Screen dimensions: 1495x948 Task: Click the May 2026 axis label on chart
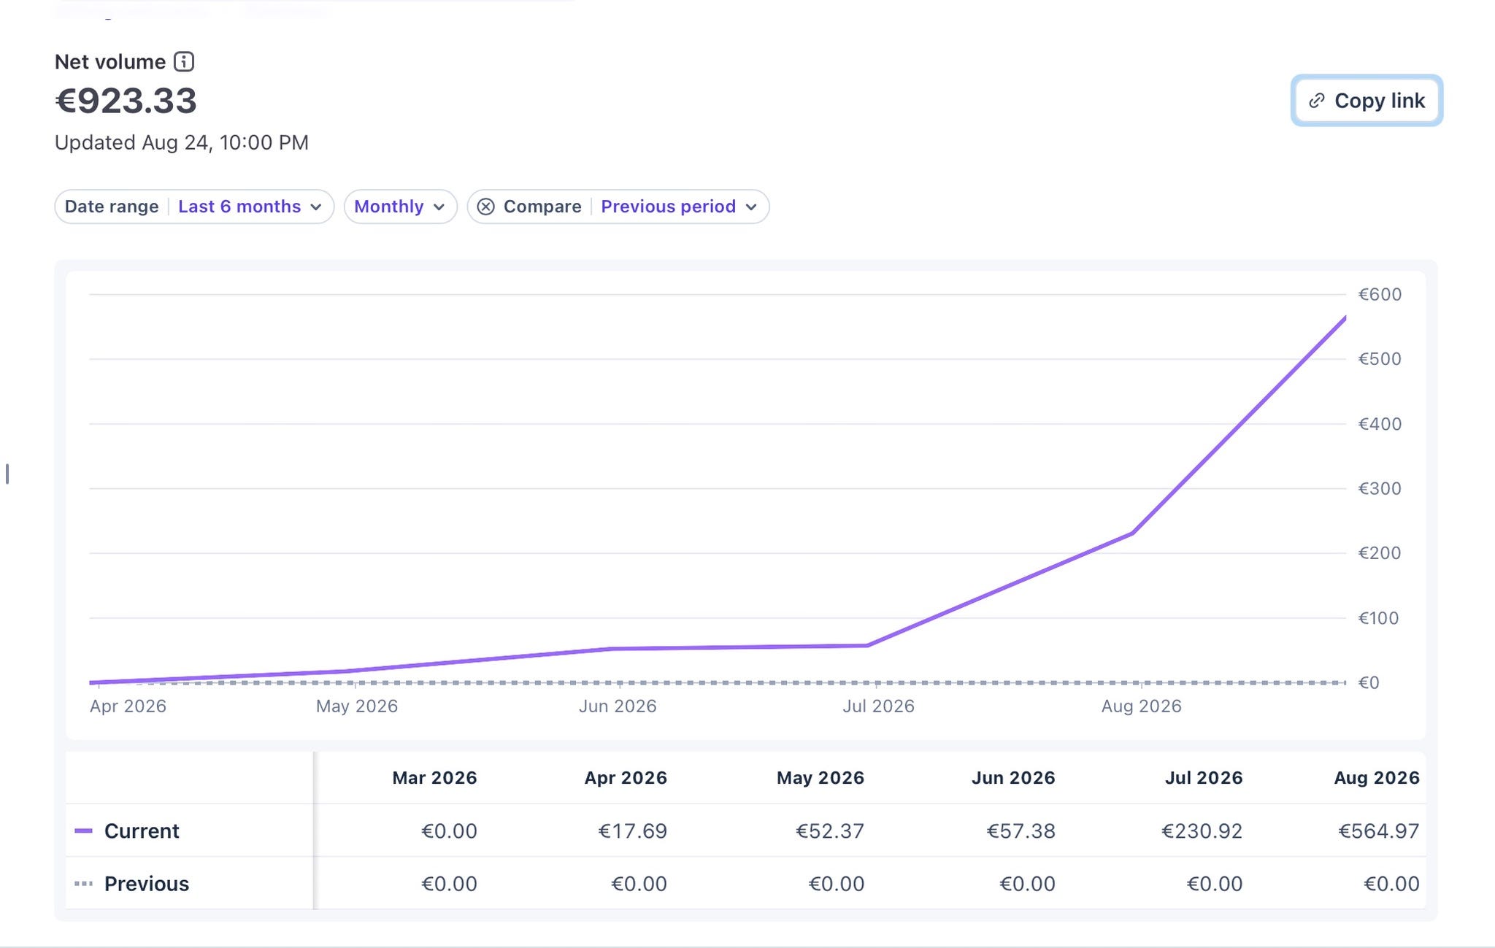pos(357,706)
